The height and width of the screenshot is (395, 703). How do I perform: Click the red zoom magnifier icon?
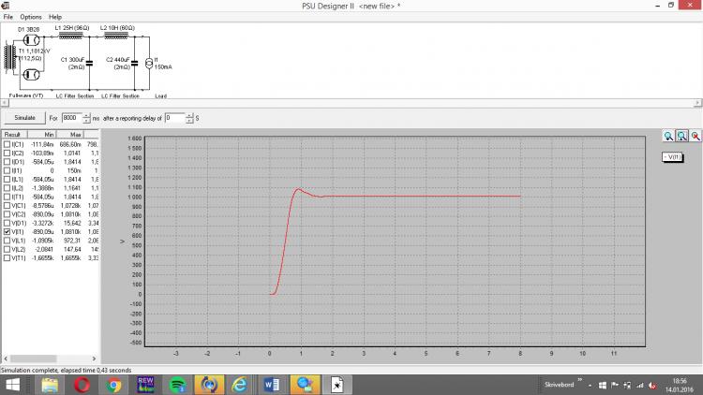696,136
